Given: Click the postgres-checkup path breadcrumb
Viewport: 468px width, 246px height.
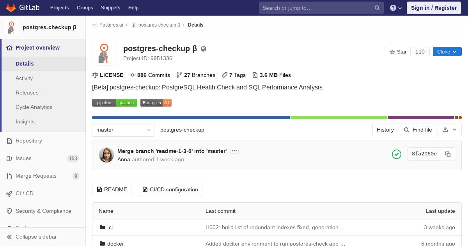Looking at the screenshot, I should (182, 130).
